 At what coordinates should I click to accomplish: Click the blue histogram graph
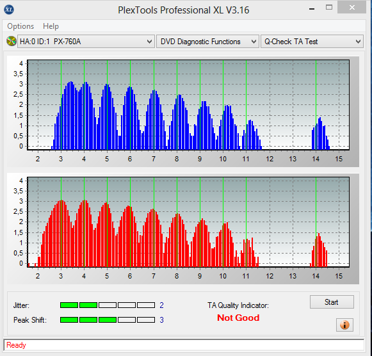coord(188,105)
